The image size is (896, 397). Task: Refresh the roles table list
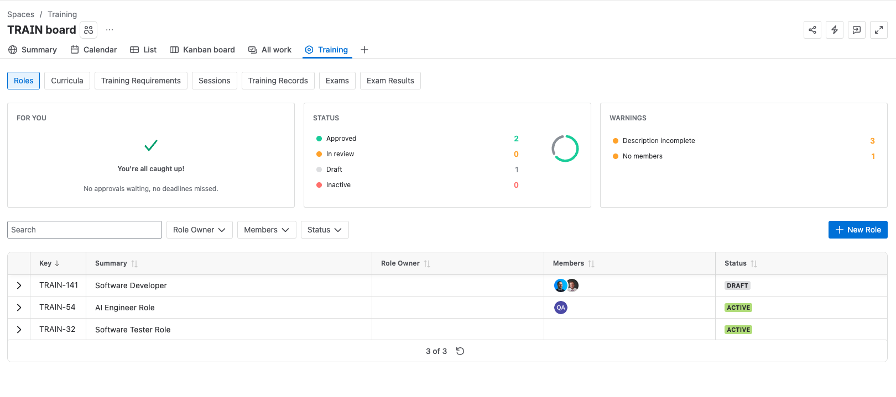(460, 351)
